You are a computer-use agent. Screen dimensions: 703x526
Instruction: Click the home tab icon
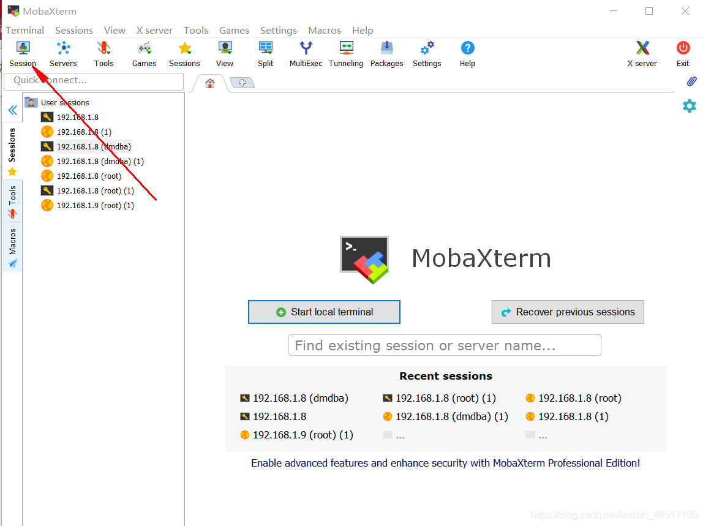[210, 83]
